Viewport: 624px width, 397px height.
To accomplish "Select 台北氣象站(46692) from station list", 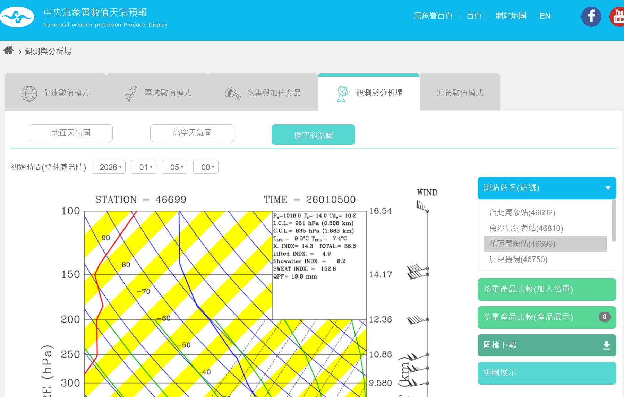I will [522, 212].
